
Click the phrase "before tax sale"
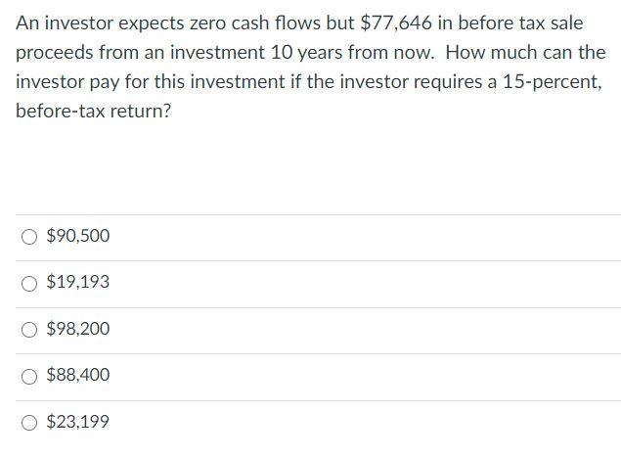point(521,23)
